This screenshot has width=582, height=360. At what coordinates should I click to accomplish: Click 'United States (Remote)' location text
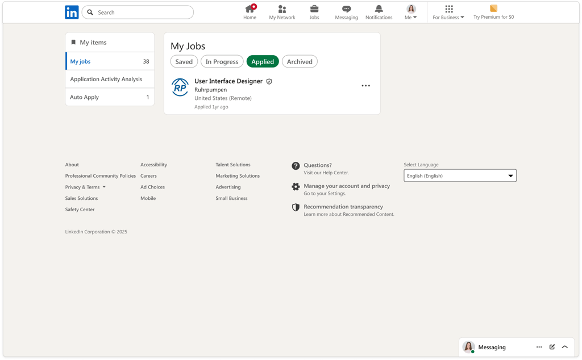pos(223,98)
